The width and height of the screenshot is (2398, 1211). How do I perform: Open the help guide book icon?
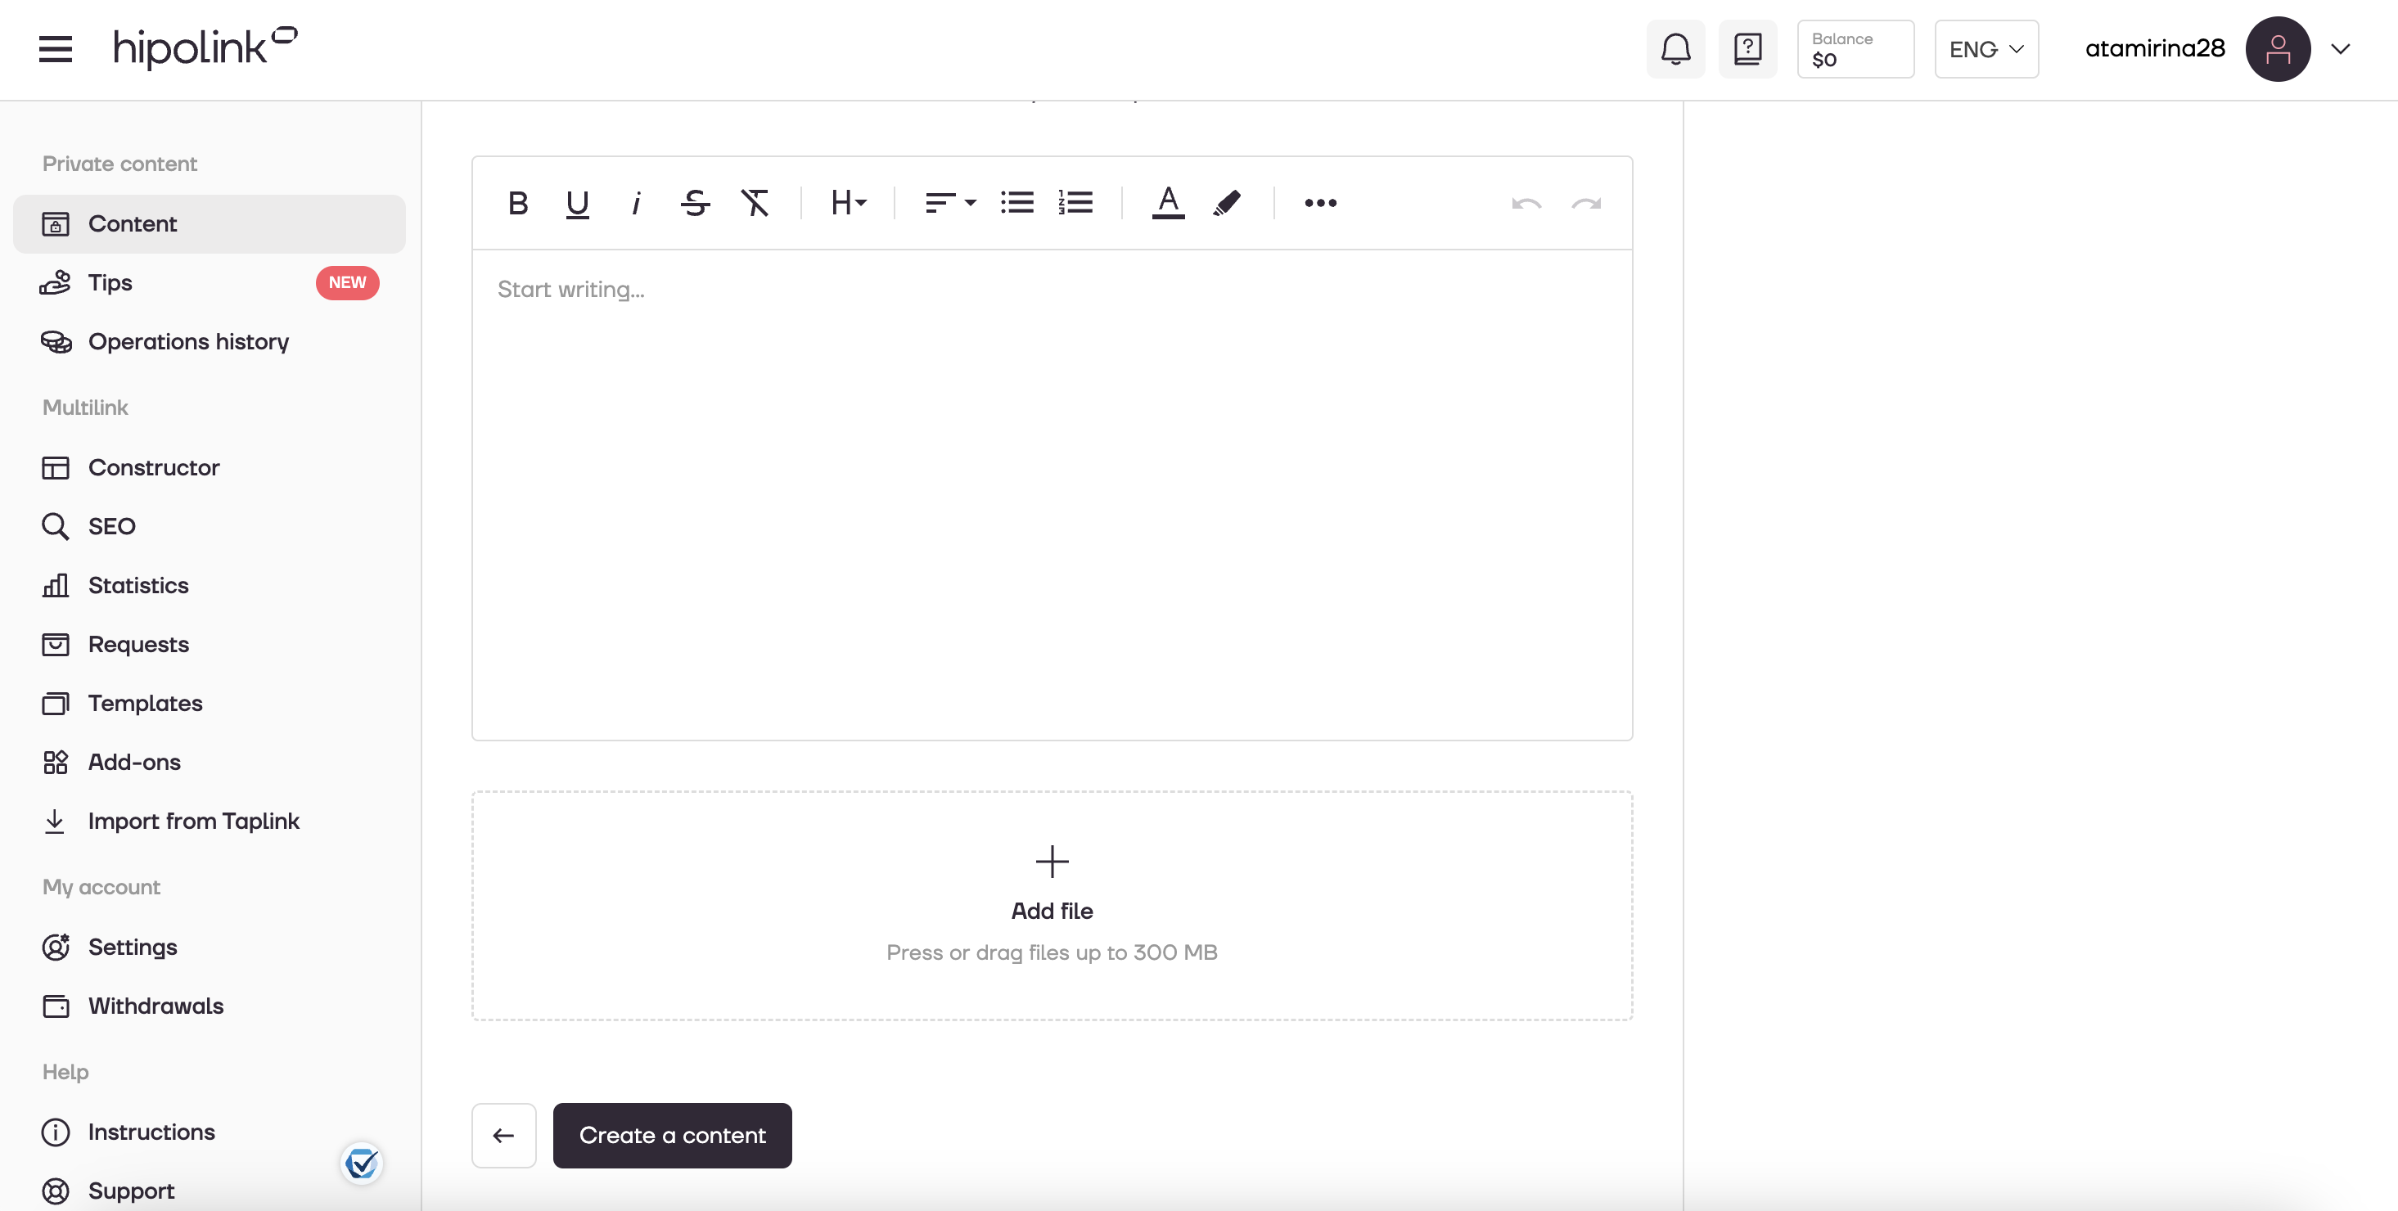1747,48
